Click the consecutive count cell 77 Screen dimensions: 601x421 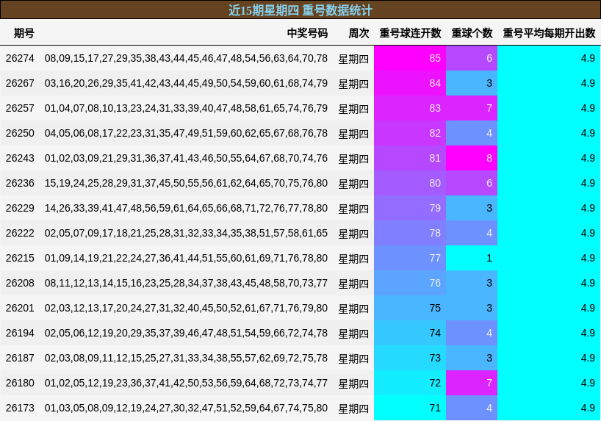[x=410, y=258]
